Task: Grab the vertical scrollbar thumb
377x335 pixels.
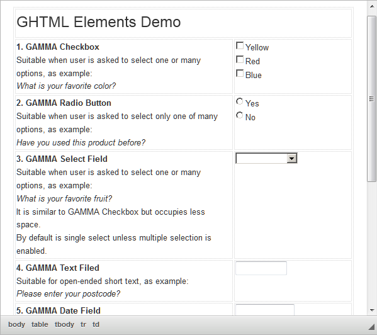Action: 372,99
